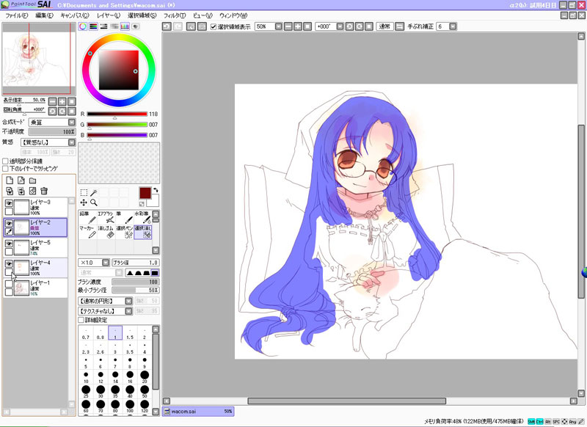Viewport: 587px width, 427px height.
Task: Select the rectangular selection tool
Action: click(84, 192)
